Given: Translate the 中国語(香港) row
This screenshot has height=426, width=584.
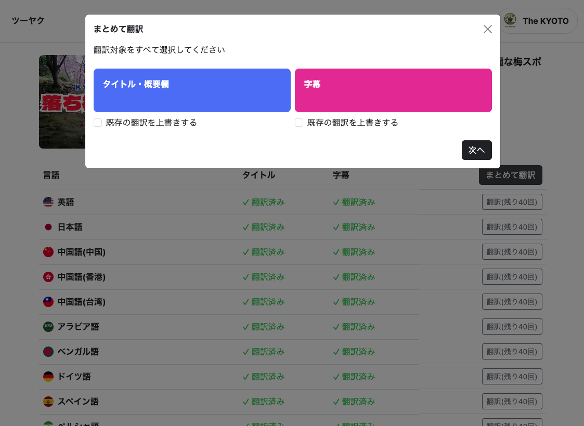Looking at the screenshot, I should [x=512, y=277].
